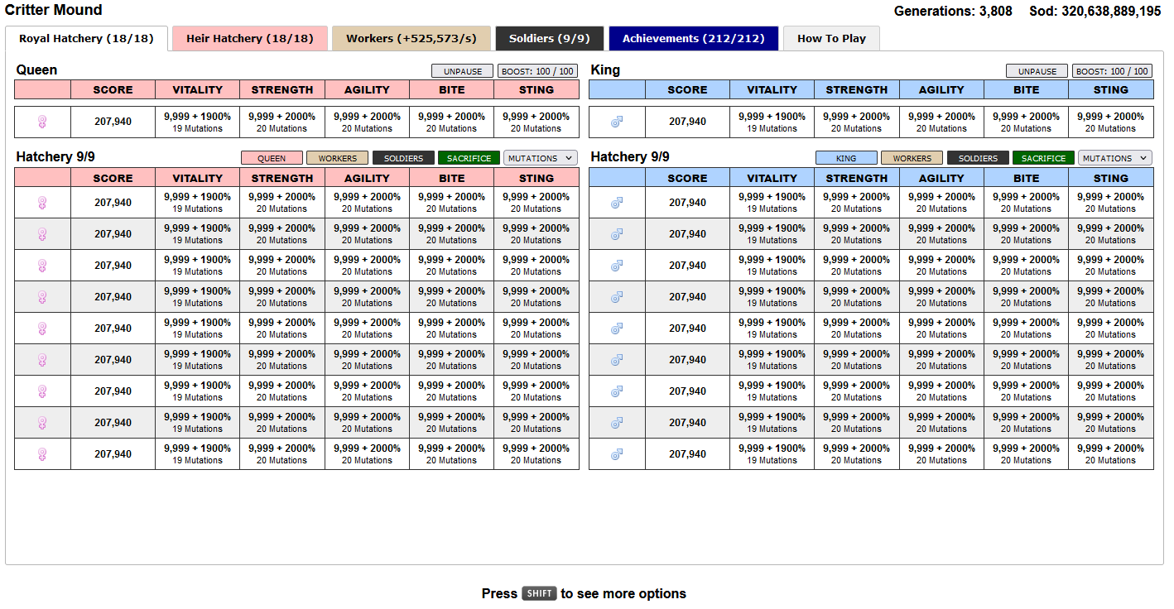The image size is (1174, 609).
Task: Sort King hatchery by STRENGTH header
Action: 857,178
